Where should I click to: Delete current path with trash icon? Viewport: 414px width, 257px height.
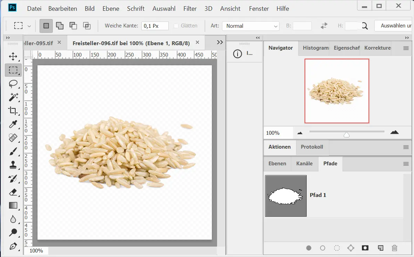(394, 248)
